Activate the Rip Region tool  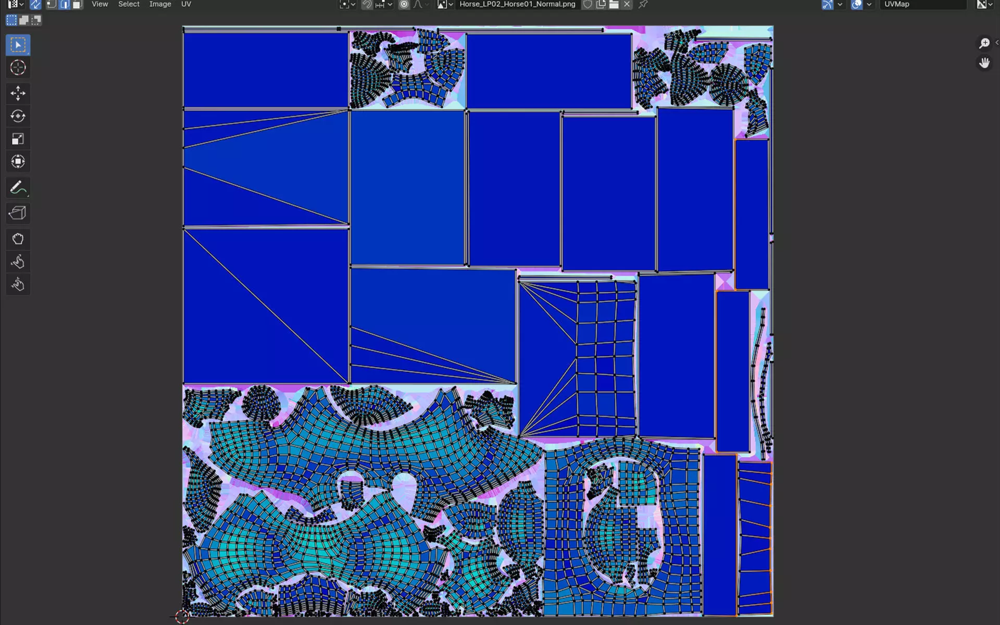(18, 213)
